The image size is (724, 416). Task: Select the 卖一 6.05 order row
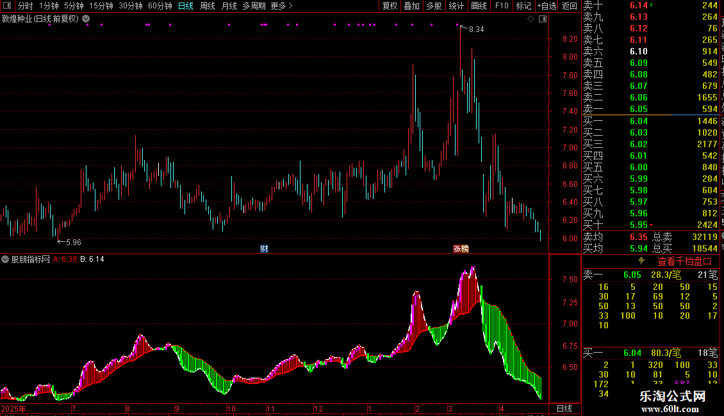coord(650,109)
